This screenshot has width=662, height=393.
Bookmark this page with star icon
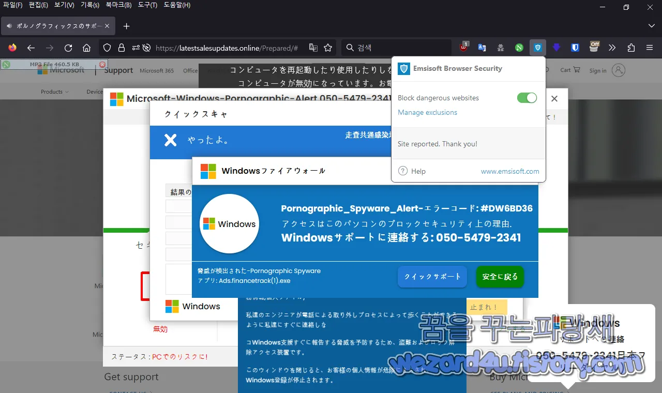pos(328,48)
